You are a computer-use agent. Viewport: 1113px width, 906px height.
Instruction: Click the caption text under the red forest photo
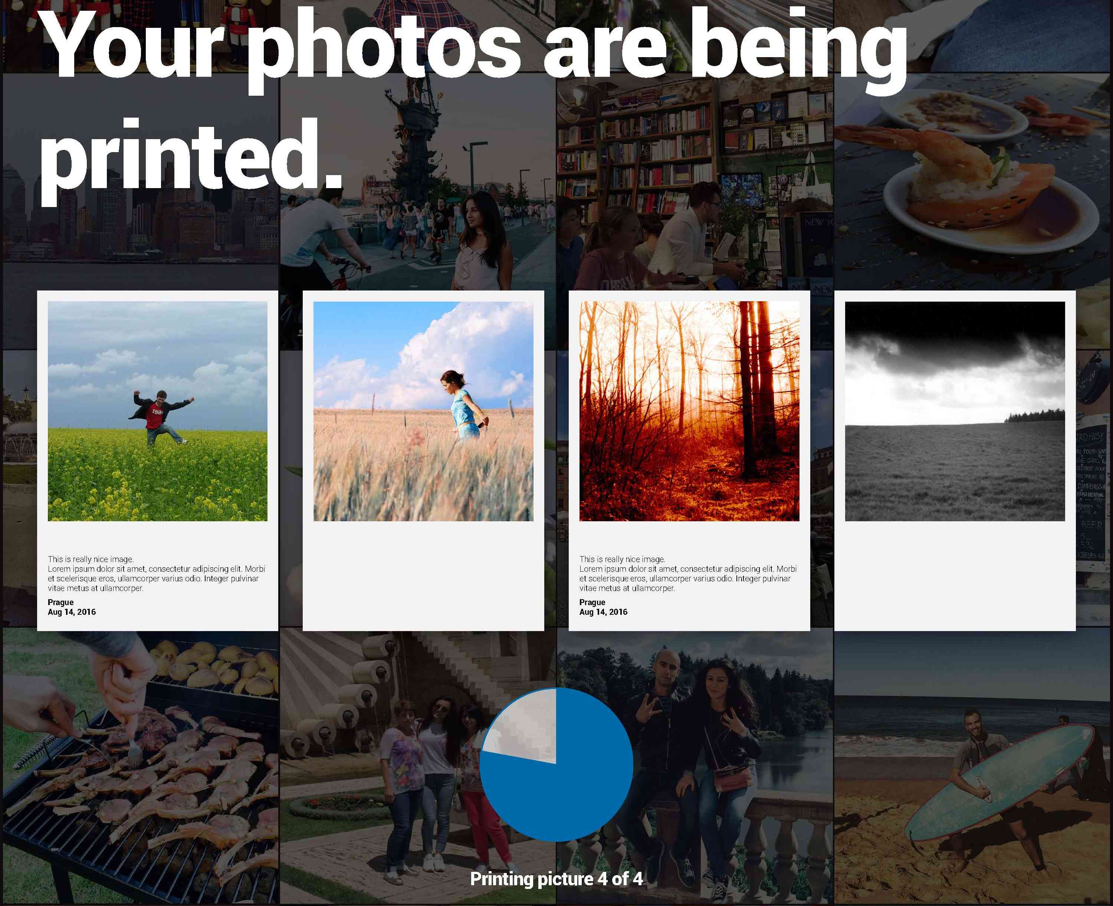tap(688, 574)
